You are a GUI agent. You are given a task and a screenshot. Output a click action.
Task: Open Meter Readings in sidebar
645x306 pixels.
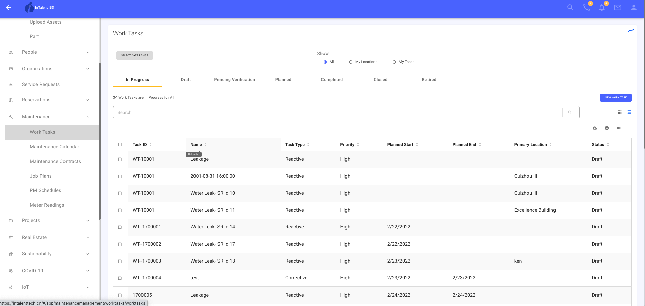(x=47, y=205)
